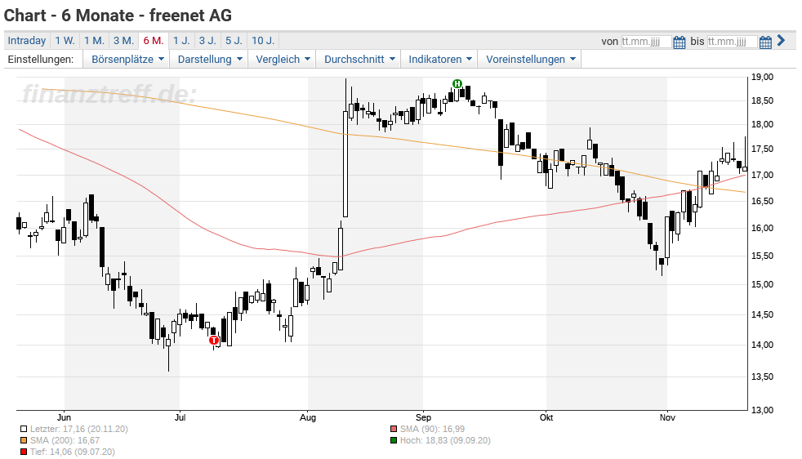Click the green H high marker

[x=457, y=83]
